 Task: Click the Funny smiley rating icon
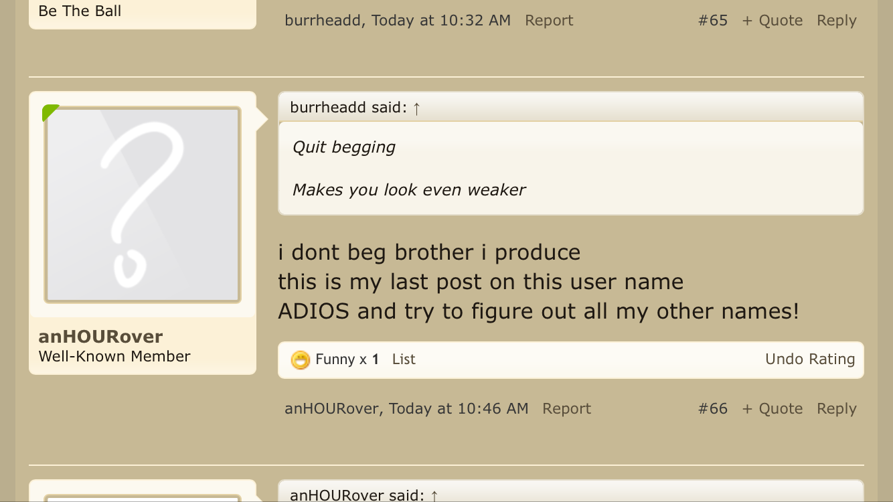301,360
